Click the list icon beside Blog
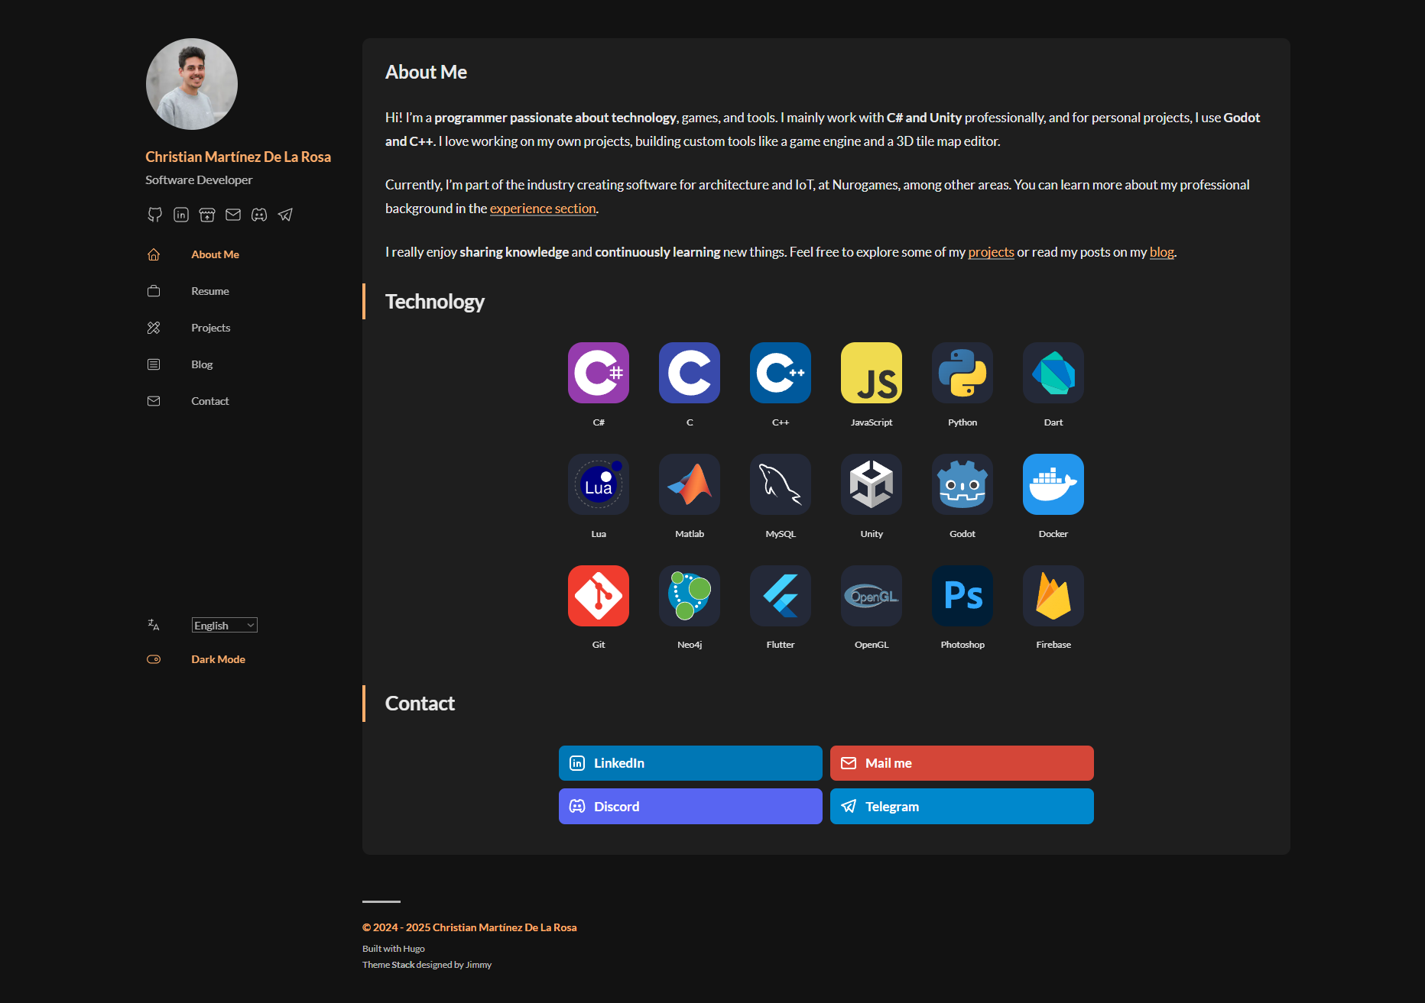Image resolution: width=1425 pixels, height=1003 pixels. click(154, 364)
